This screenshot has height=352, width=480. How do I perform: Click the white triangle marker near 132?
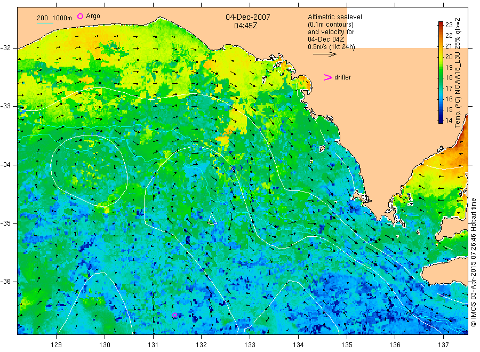[212, 219]
